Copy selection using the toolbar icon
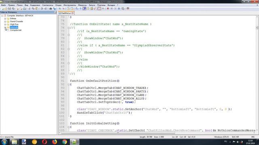The height and width of the screenshot is (145, 259). click(33, 8)
